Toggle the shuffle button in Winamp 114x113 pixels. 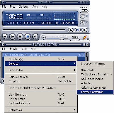click(83, 23)
